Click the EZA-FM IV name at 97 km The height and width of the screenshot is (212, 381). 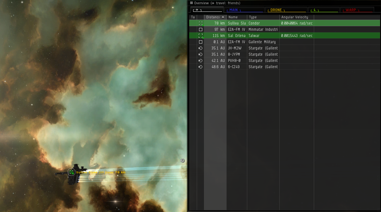click(x=236, y=29)
